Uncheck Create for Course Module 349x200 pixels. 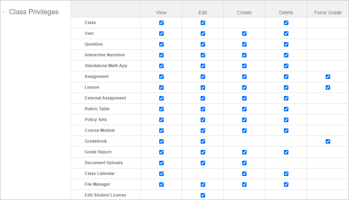tap(244, 131)
